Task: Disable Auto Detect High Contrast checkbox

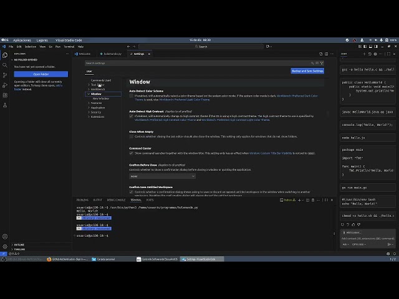Action: click(x=132, y=116)
